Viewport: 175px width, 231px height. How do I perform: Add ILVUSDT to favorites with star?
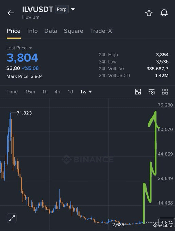(149, 13)
